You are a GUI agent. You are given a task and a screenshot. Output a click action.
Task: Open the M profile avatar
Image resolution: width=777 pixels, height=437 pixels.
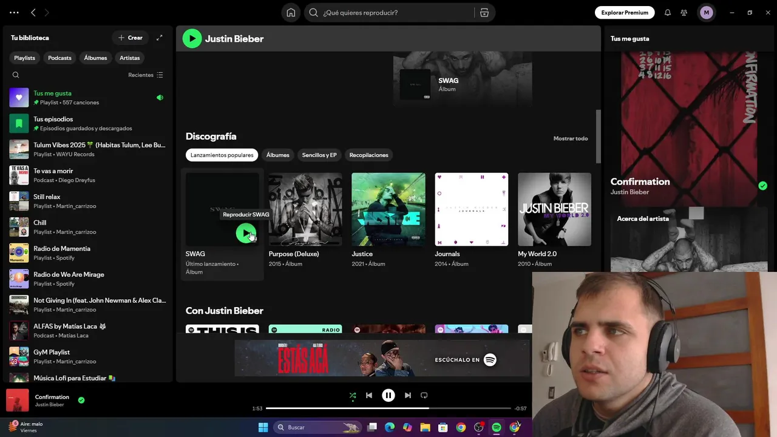(x=706, y=12)
